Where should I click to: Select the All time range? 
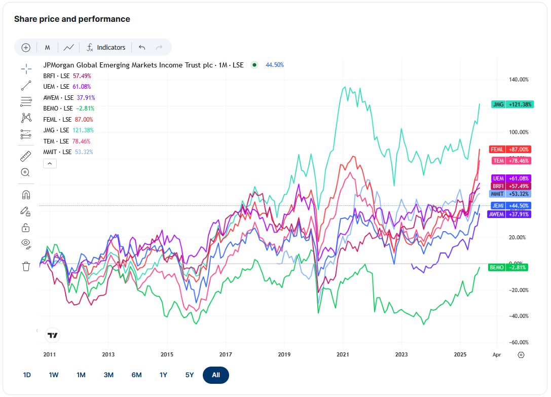click(x=216, y=375)
